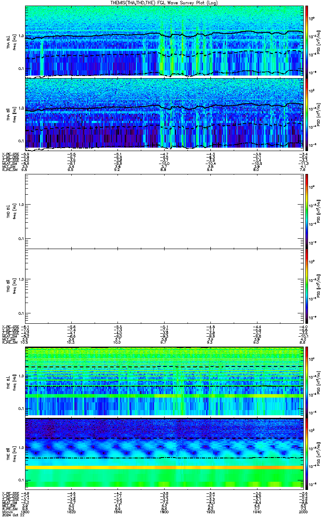
Task: Click the color bar beside the THE B-parallel panel
Action: pyautogui.click(x=307, y=453)
